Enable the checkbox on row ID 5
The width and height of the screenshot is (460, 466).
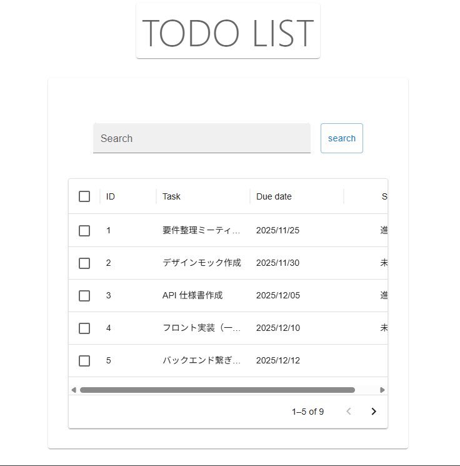[x=84, y=361]
